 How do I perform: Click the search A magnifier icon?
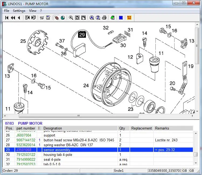(x=92, y=18)
